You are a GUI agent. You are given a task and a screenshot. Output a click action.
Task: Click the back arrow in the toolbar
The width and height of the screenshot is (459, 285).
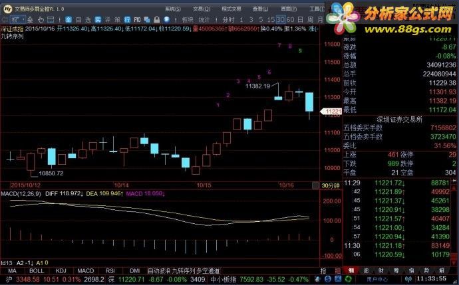pos(5,20)
